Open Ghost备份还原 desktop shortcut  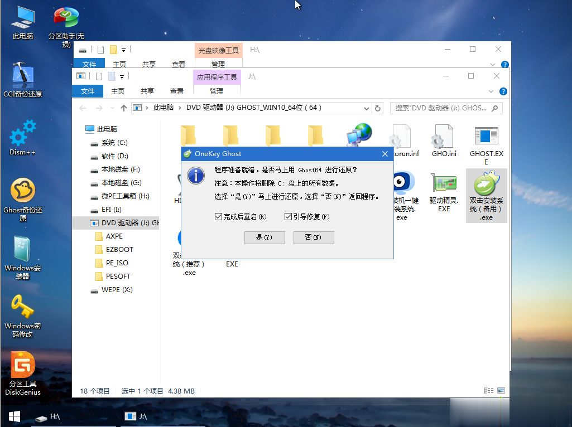tap(23, 200)
